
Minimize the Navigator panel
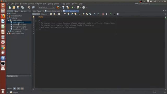(x=30, y=76)
